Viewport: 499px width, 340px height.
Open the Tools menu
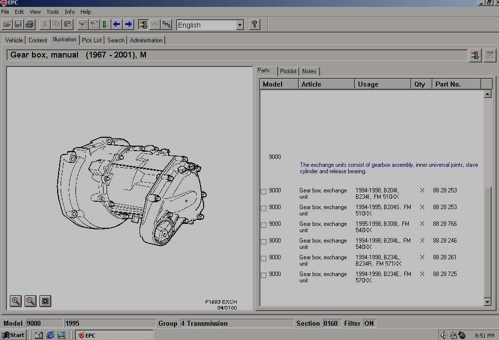tap(52, 12)
